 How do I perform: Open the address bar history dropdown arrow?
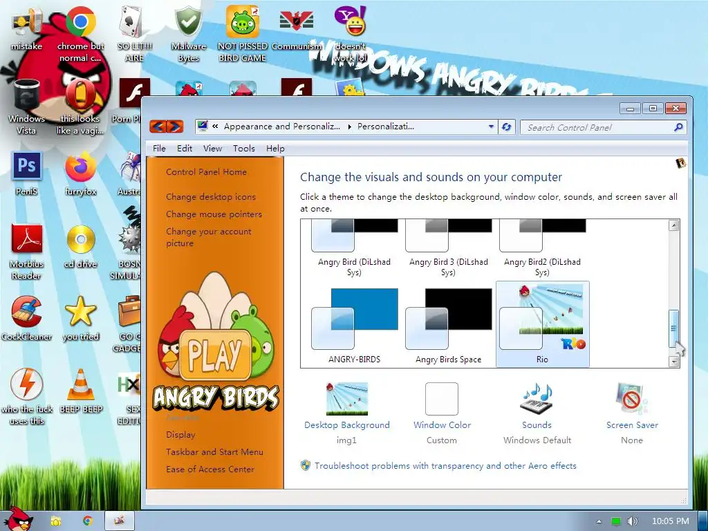click(x=492, y=127)
